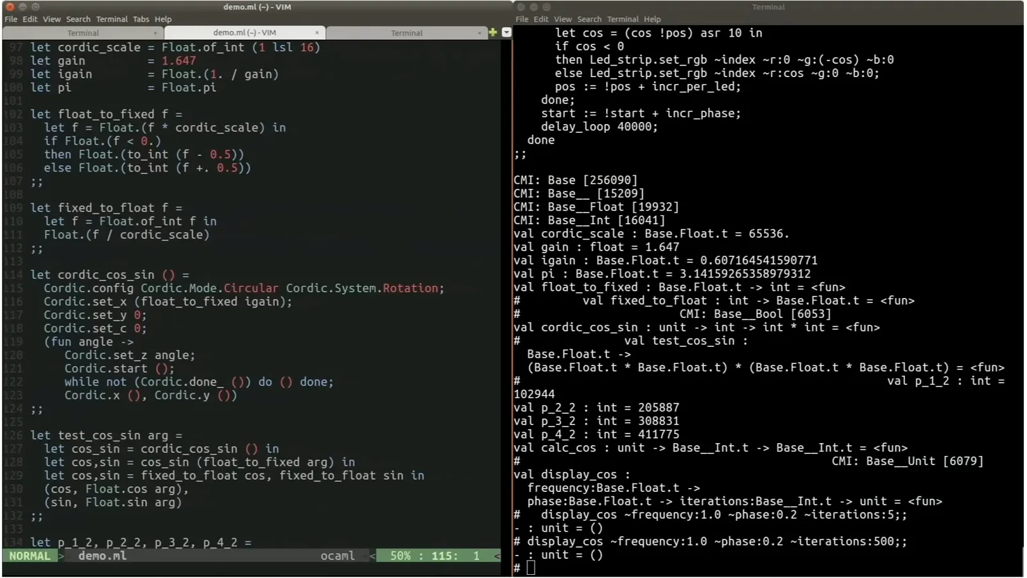This screenshot has height=578, width=1027.
Task: Click the value 1.647 on the gain line
Action: 178,61
